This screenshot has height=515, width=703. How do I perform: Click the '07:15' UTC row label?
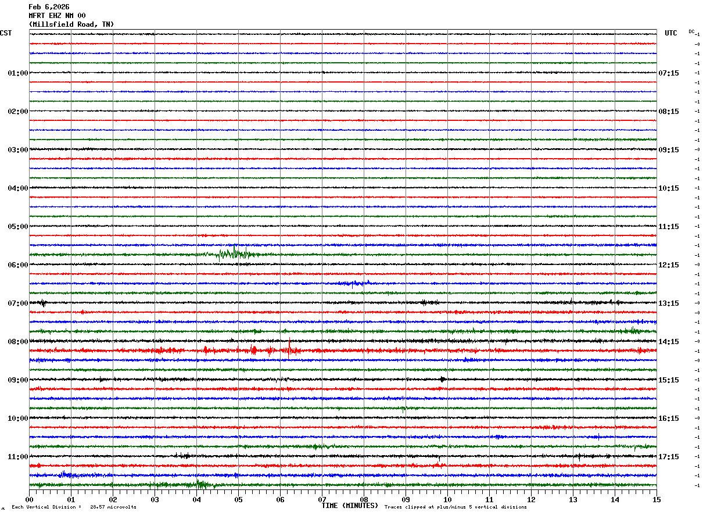click(669, 73)
